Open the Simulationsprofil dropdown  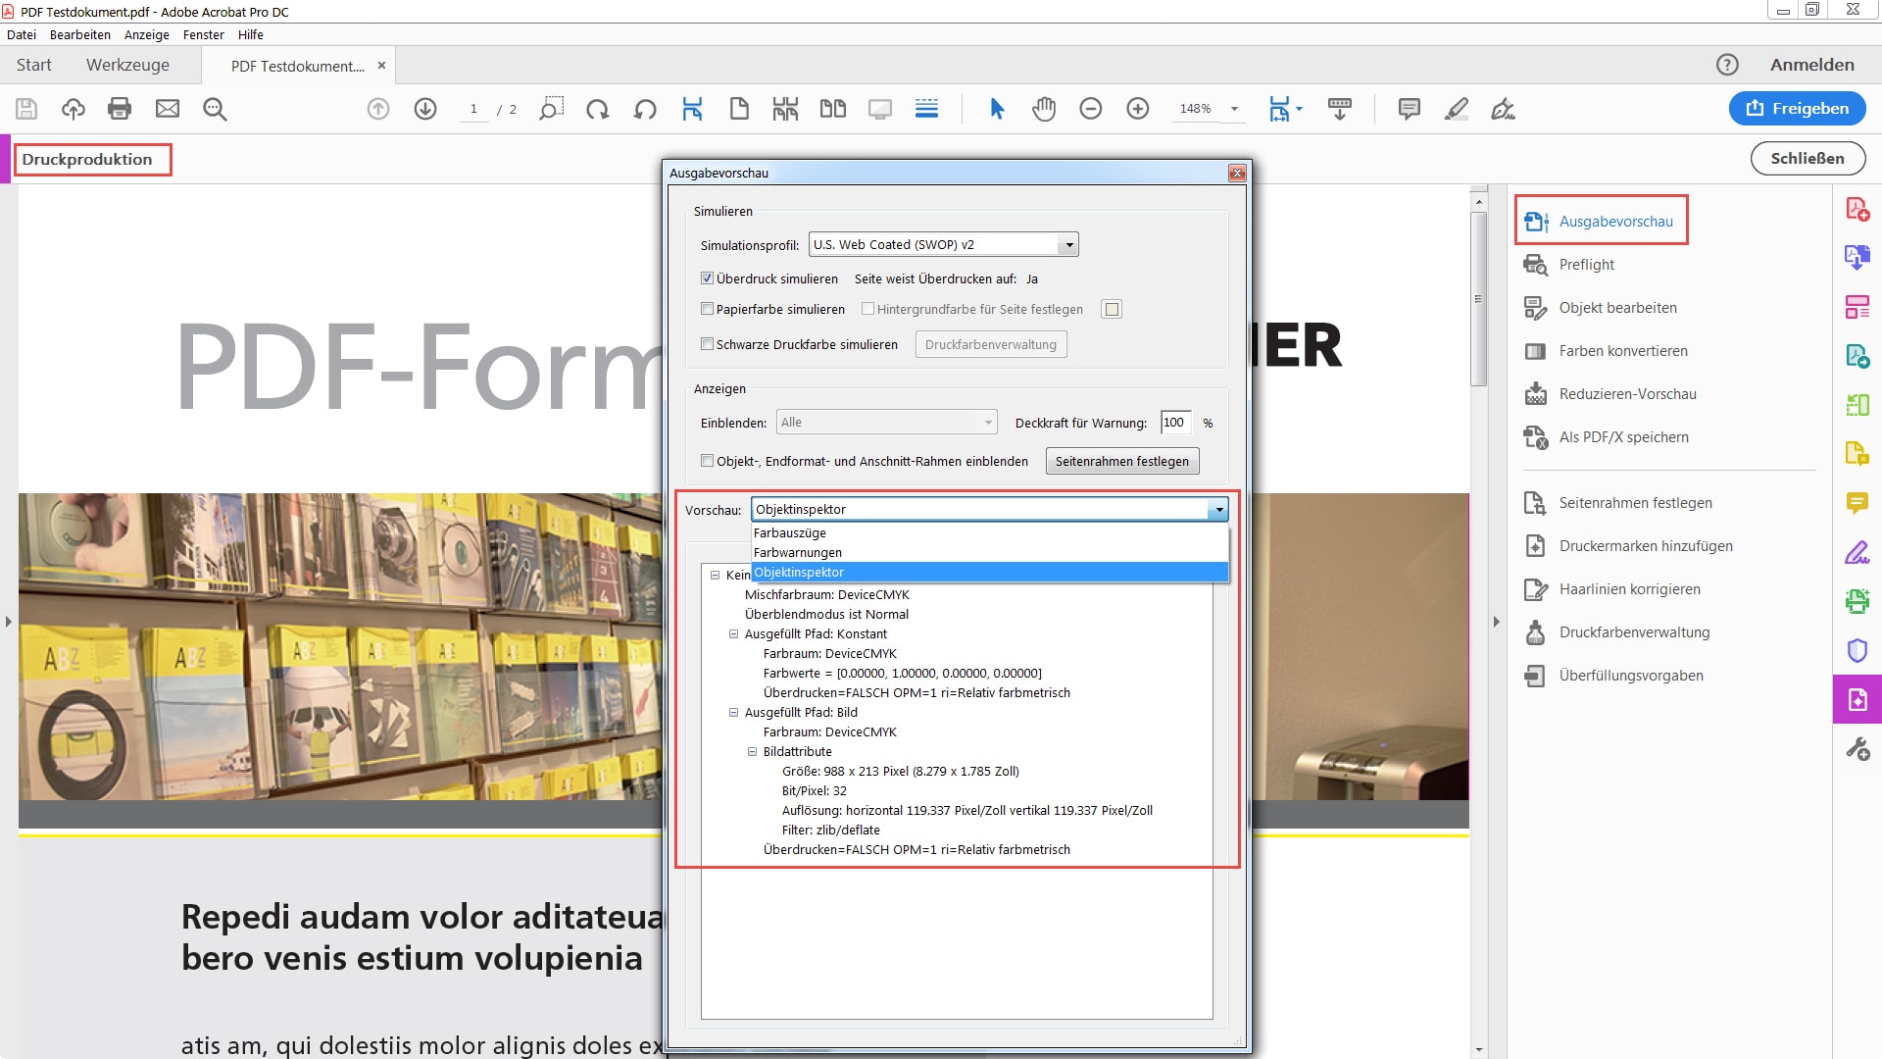pos(1068,245)
